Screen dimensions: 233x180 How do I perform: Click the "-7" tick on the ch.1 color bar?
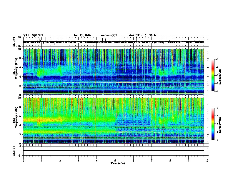click(217, 91)
